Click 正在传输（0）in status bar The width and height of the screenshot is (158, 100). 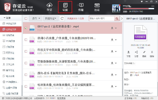131,98
